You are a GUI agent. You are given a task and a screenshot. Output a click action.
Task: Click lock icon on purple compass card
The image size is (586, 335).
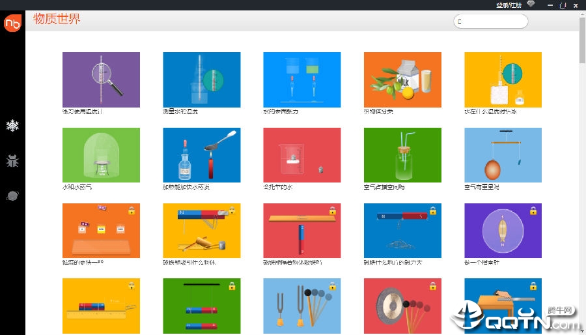click(533, 211)
